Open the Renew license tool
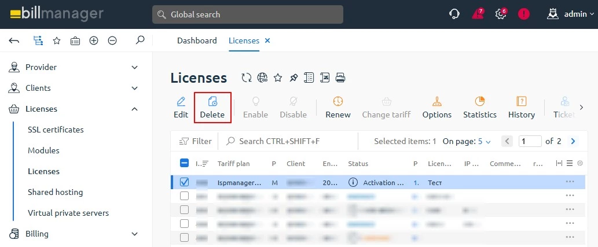 337,102
